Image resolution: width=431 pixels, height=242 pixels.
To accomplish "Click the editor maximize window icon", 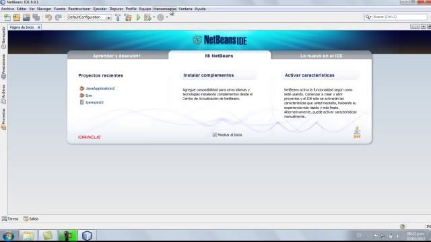I will tap(428, 27).
